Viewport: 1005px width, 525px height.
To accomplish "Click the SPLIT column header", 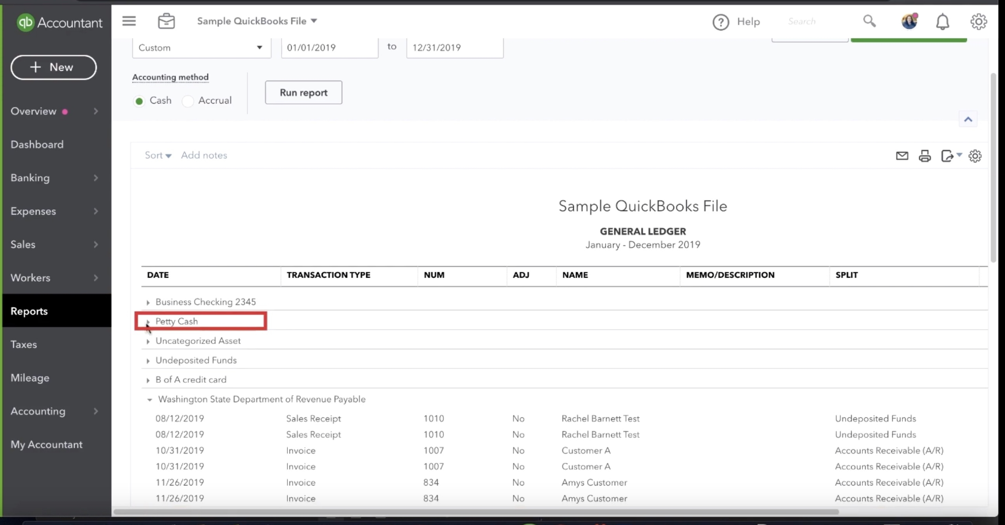I will (846, 275).
